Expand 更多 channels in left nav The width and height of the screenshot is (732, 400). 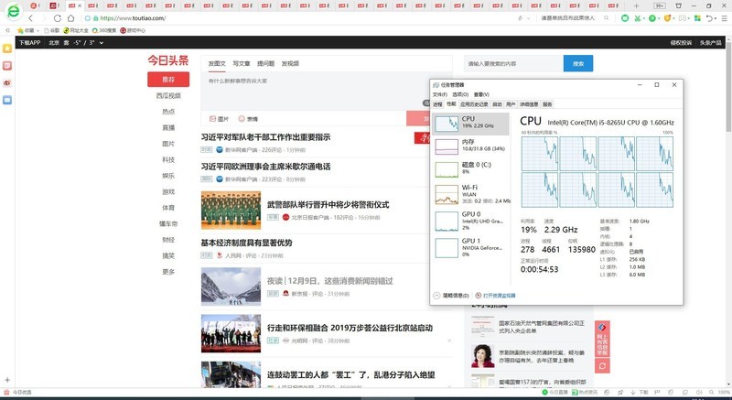(x=168, y=272)
